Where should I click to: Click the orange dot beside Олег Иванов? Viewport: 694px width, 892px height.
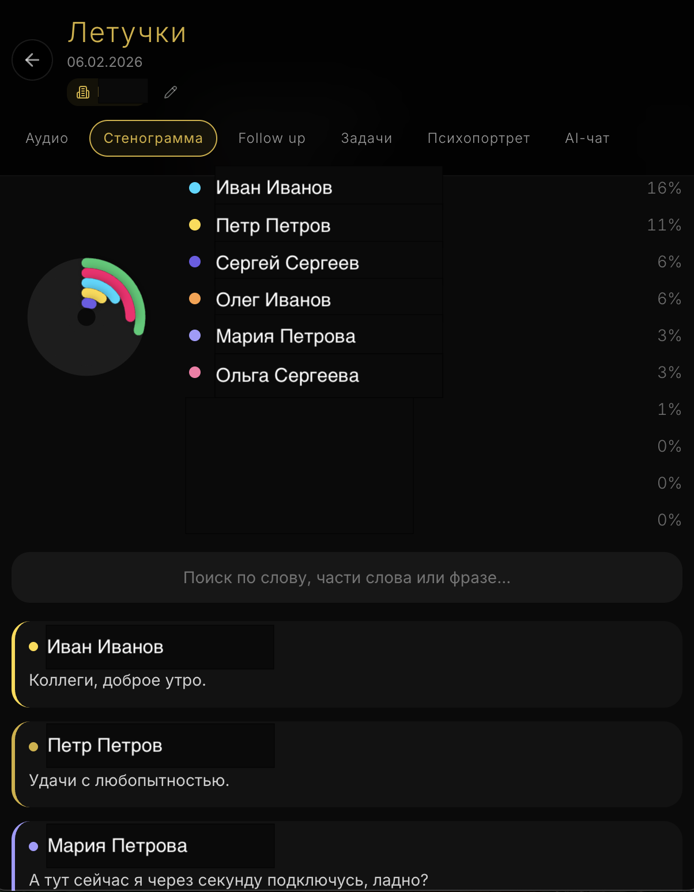pos(195,298)
